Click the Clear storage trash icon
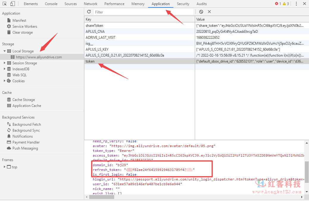Image resolution: width=309 pixels, height=201 pixels. [x=9, y=32]
